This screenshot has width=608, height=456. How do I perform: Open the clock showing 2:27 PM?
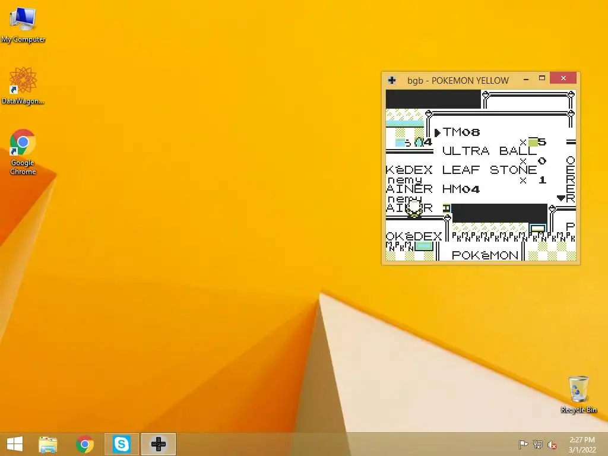click(582, 445)
